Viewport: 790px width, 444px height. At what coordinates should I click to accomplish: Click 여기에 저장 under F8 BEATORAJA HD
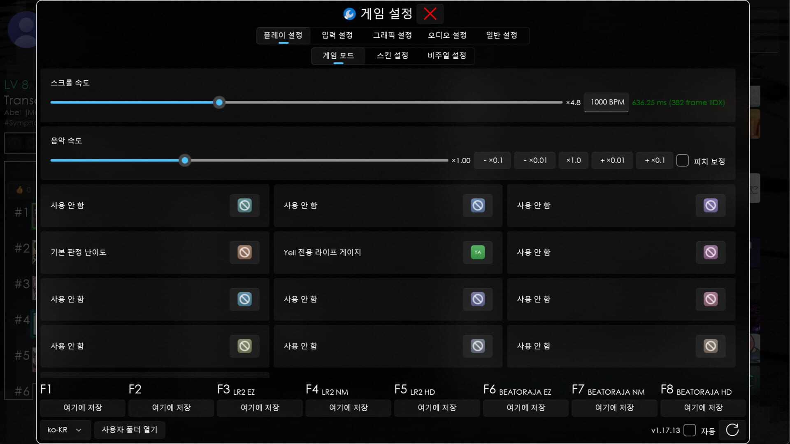click(703, 408)
